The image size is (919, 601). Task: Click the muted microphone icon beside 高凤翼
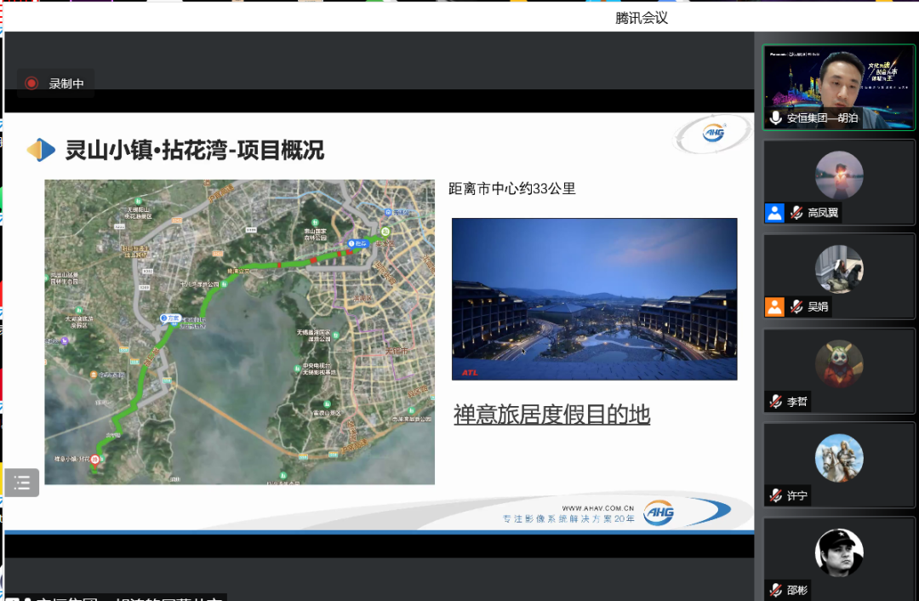click(796, 213)
